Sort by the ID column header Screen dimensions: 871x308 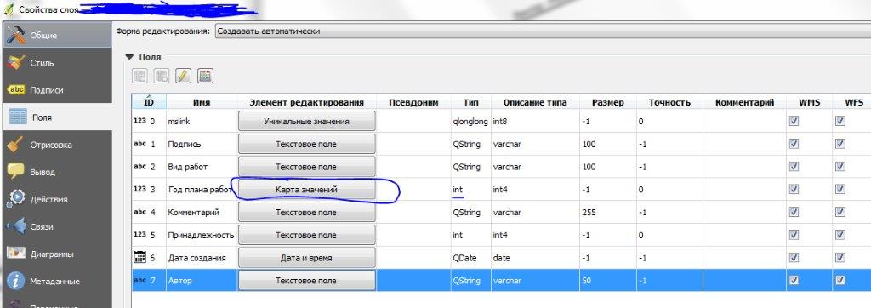[x=148, y=102]
